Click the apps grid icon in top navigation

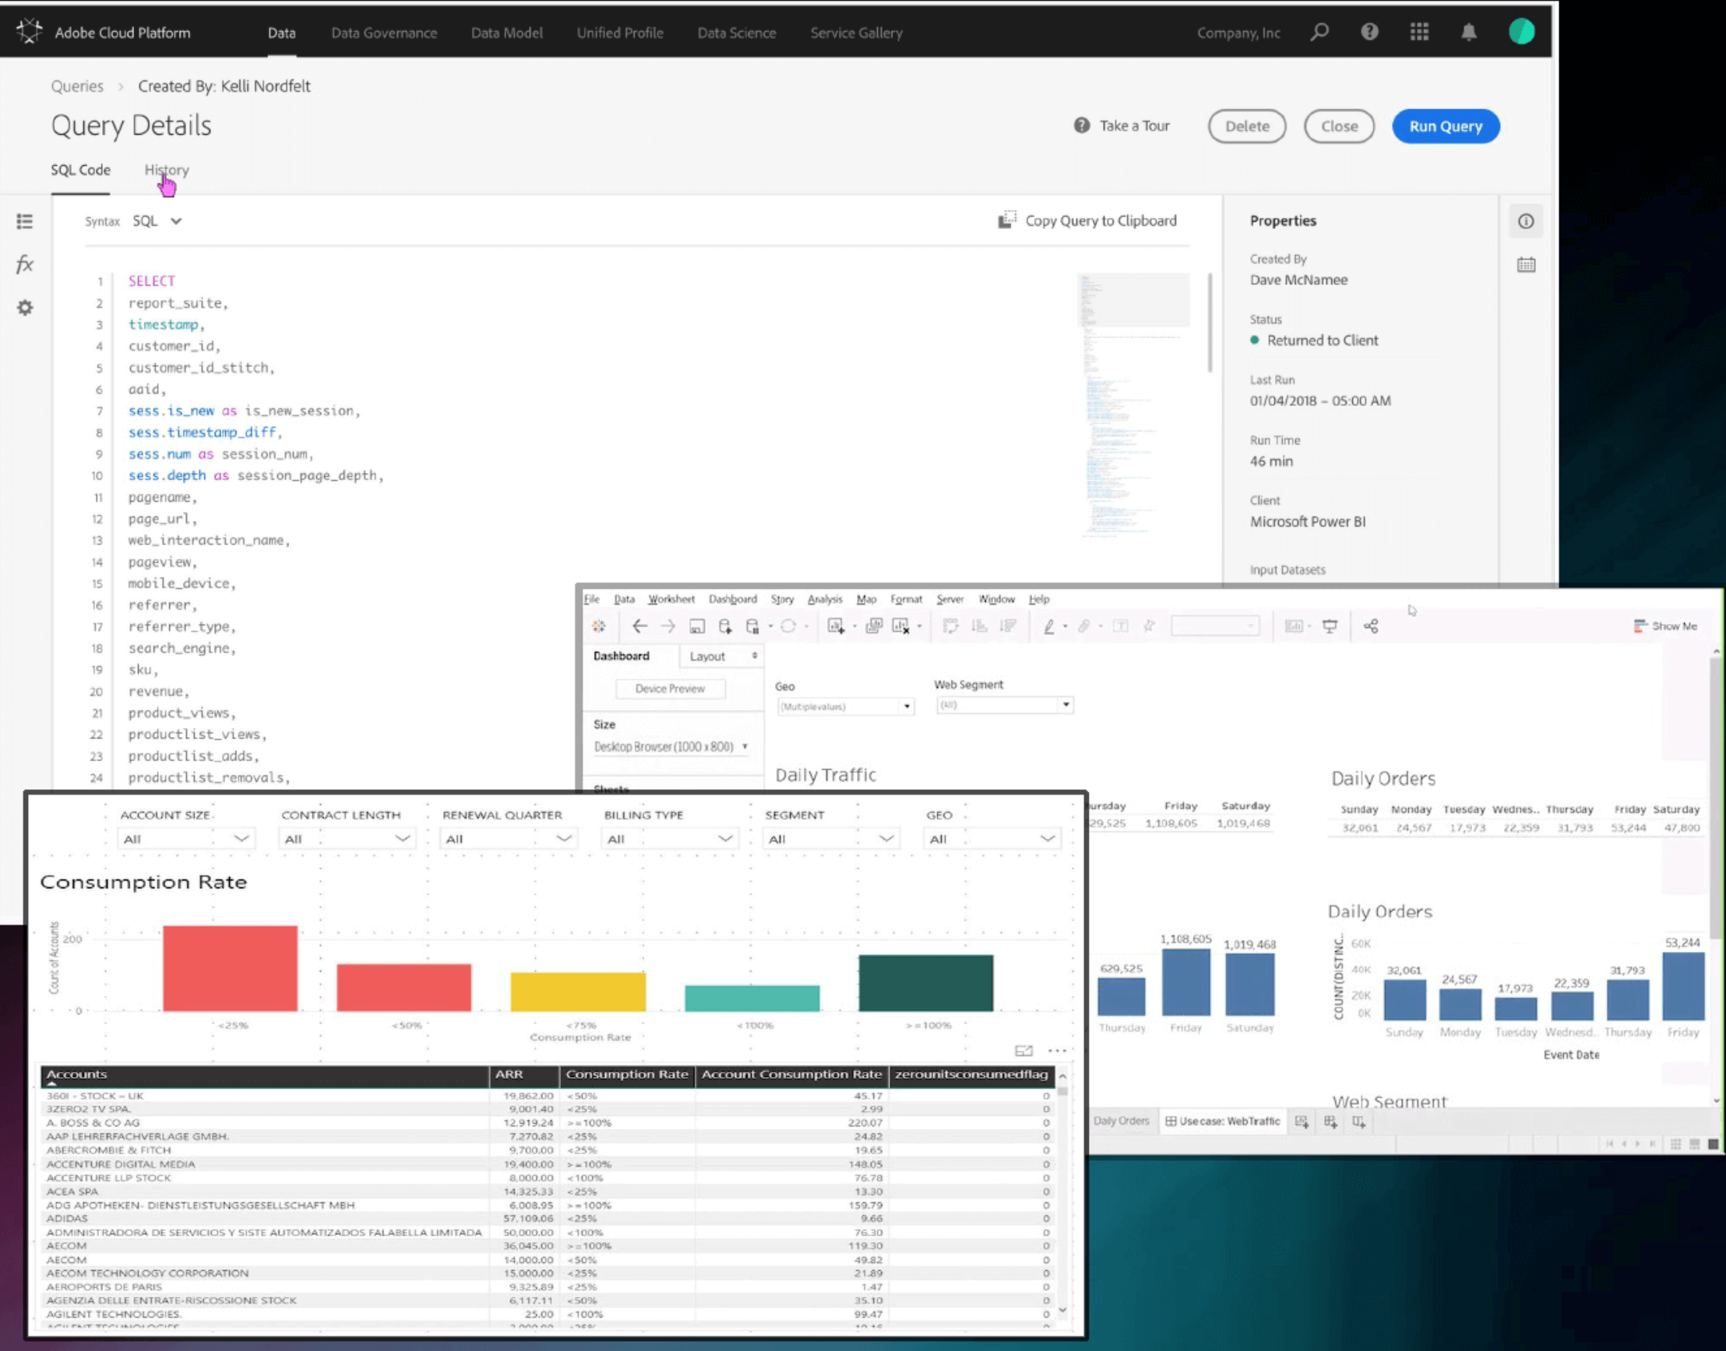pos(1419,32)
